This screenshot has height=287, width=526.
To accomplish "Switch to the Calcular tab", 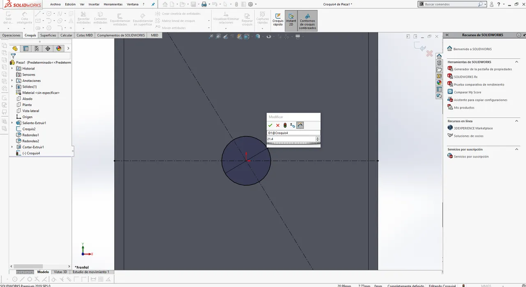I will pos(66,35).
